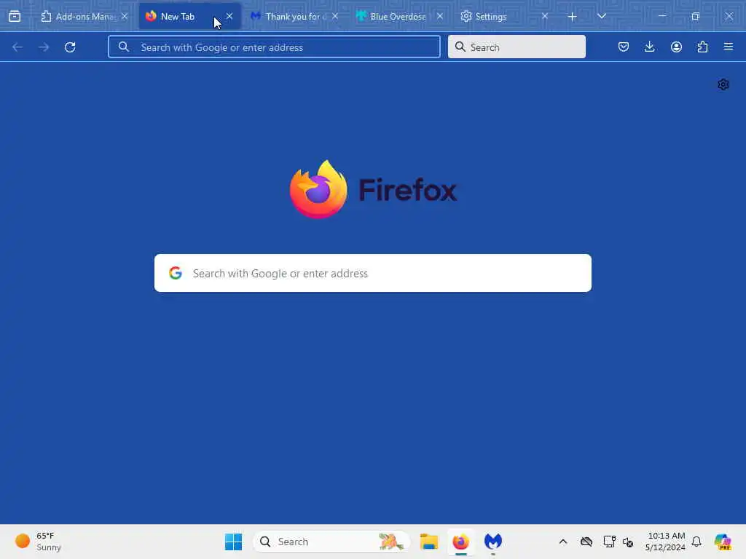Image resolution: width=746 pixels, height=559 pixels.
Task: Click the Windows taskbar Search box
Action: pos(331,542)
